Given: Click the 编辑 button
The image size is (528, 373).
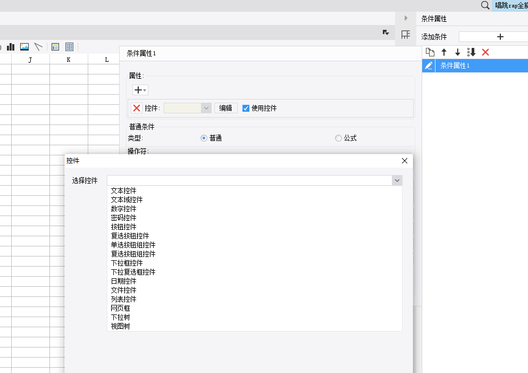Looking at the screenshot, I should point(226,108).
